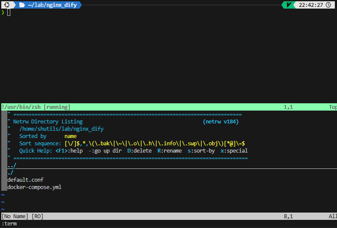Open the parent directory ../ entry

click(x=12, y=165)
